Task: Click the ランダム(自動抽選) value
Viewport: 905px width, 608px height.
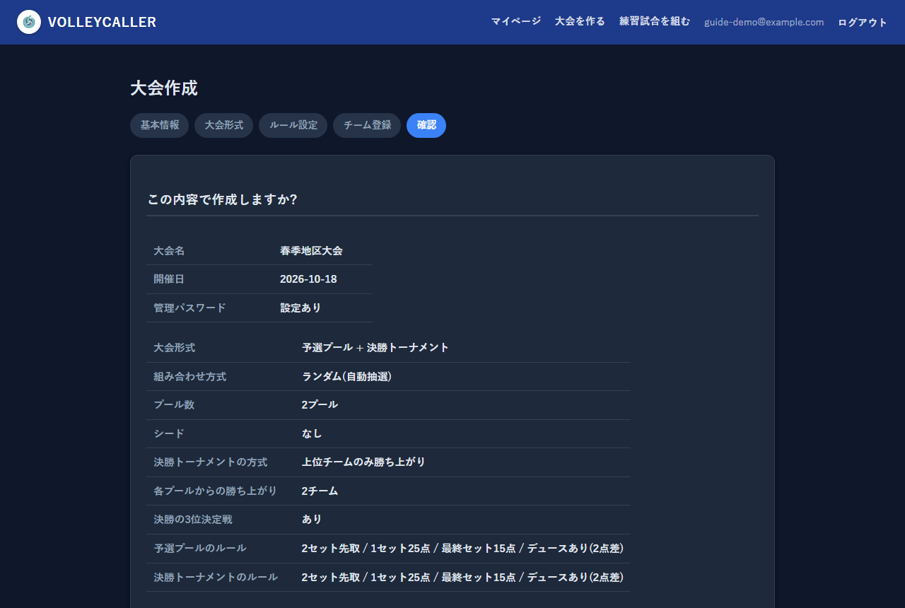Action: tap(347, 377)
